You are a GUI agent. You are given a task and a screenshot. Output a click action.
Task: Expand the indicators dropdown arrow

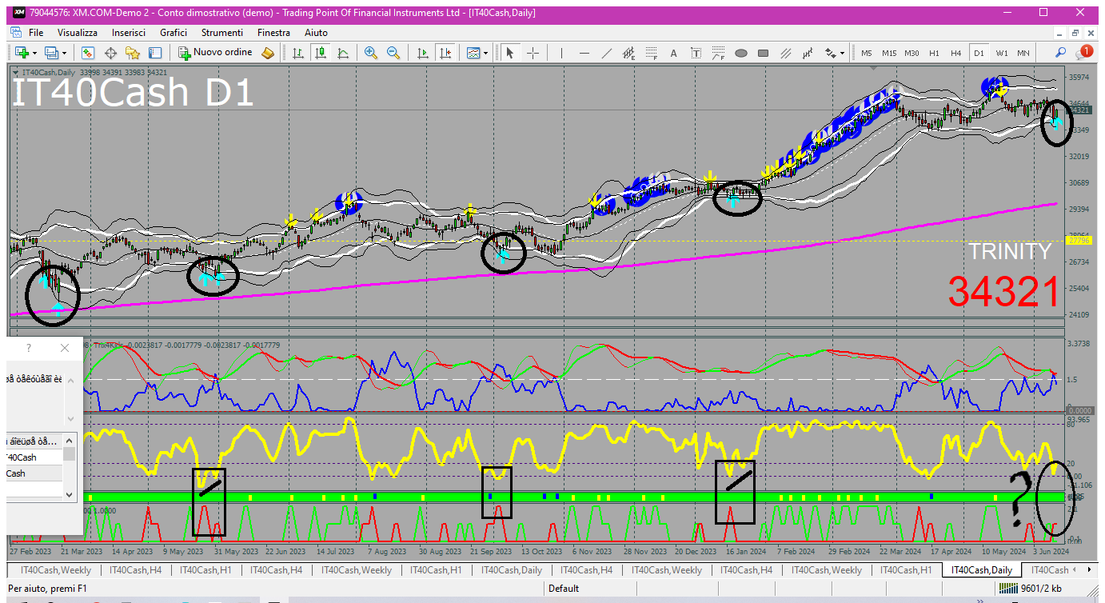486,53
